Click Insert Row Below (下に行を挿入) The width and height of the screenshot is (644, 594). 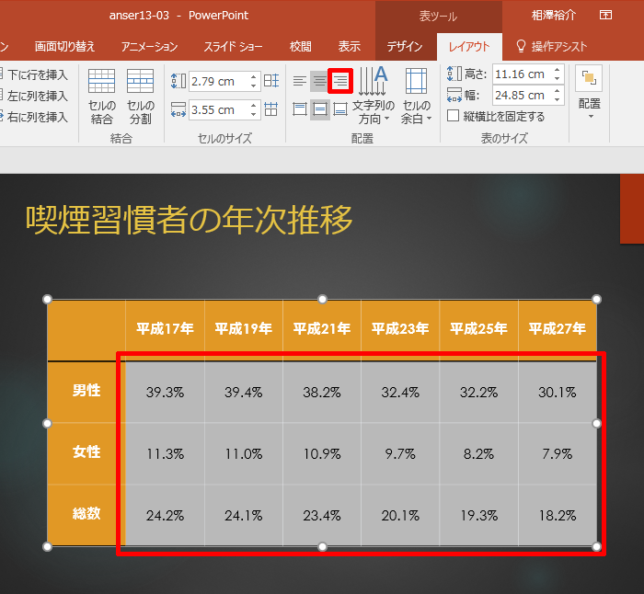35,74
